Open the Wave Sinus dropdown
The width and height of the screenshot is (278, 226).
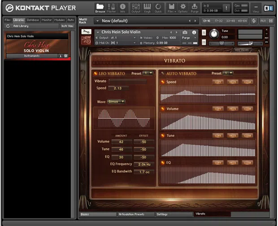click(x=116, y=102)
